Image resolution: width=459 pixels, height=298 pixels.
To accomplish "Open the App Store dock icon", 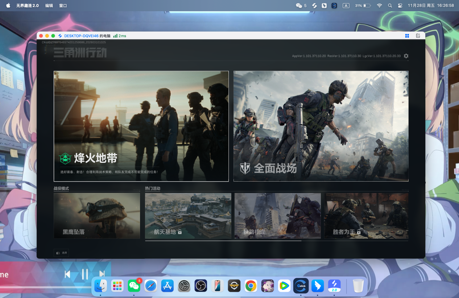I will click(x=168, y=286).
